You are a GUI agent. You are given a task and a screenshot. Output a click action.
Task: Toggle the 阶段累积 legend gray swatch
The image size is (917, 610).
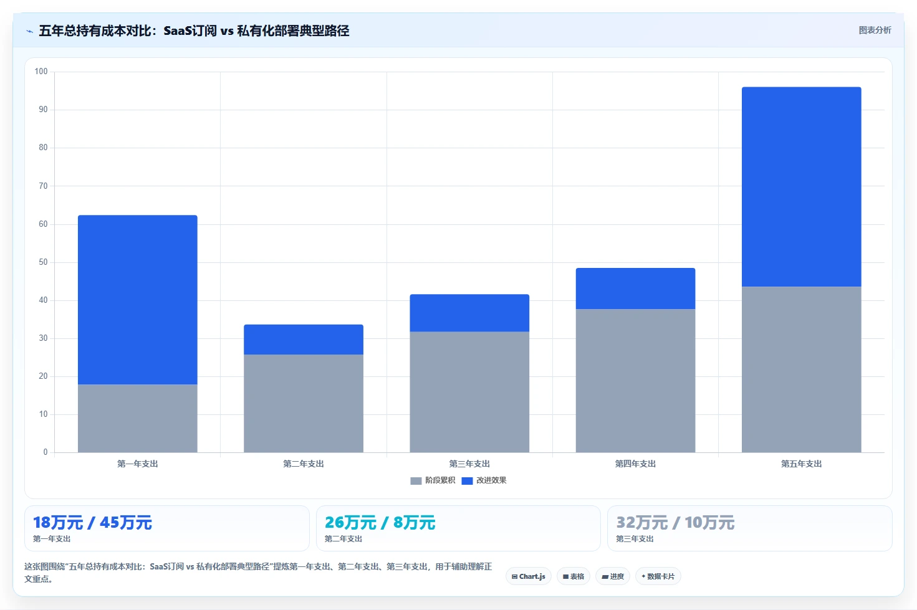click(416, 480)
